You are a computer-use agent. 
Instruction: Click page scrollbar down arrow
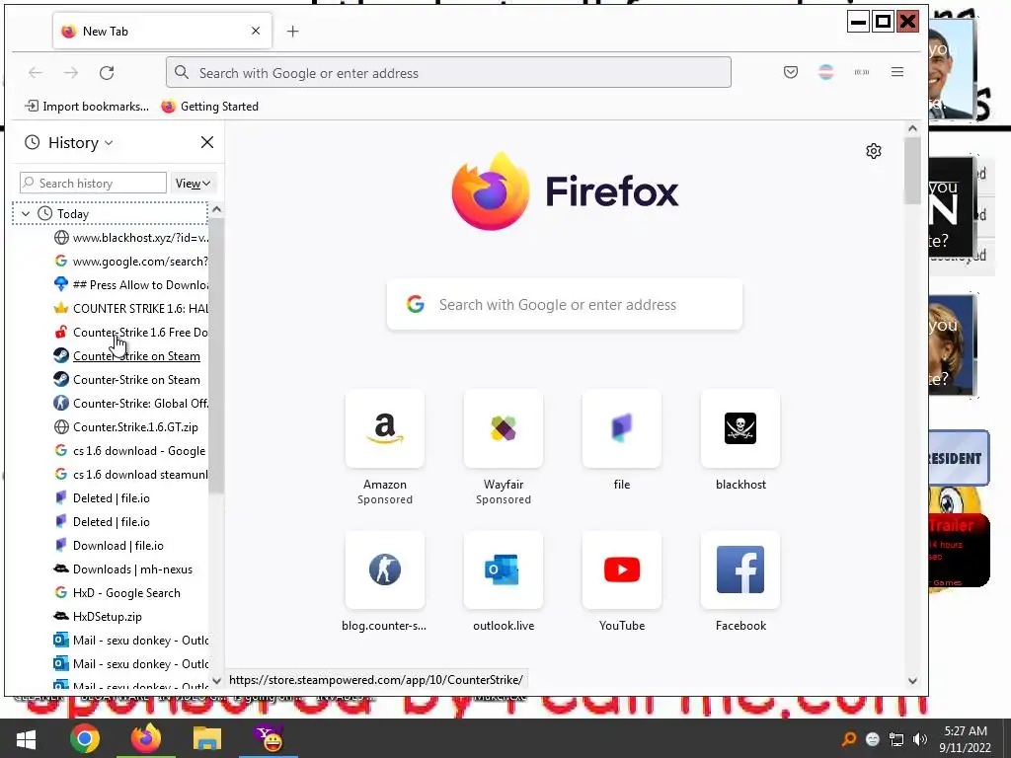coord(912,681)
